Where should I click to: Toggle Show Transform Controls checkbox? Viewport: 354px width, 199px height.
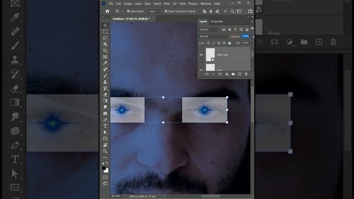point(166,11)
